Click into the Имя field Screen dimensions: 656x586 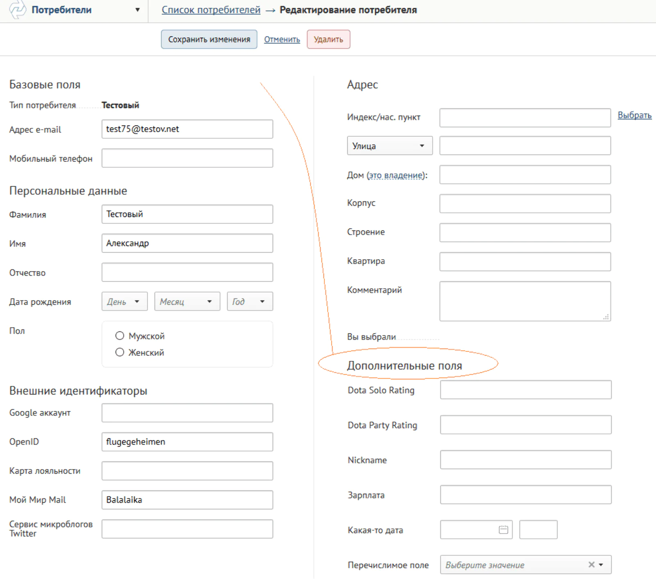pos(187,244)
